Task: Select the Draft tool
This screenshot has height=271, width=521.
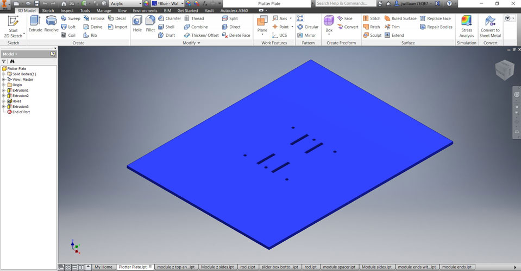Action: point(166,35)
